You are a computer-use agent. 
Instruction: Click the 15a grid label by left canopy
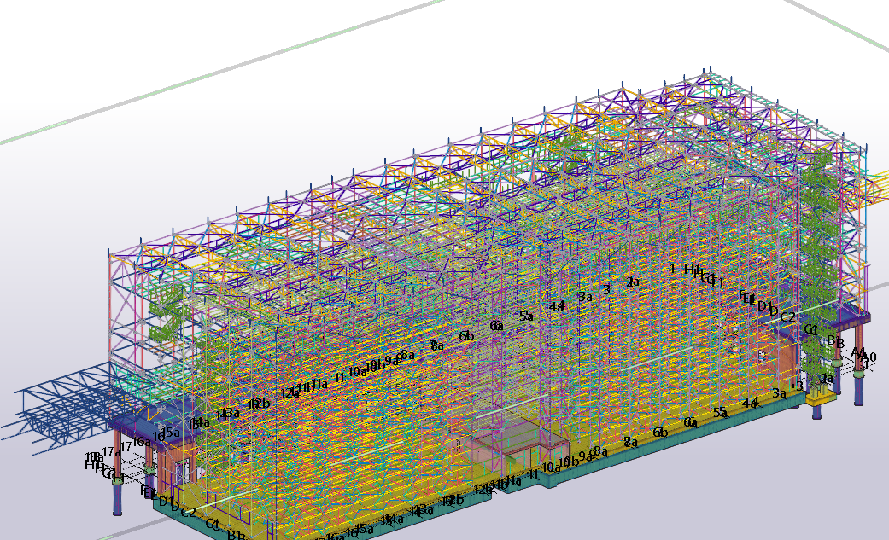click(172, 433)
